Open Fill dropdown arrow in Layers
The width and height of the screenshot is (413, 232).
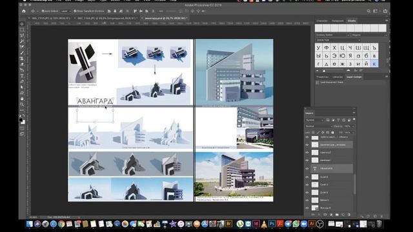(x=353, y=133)
